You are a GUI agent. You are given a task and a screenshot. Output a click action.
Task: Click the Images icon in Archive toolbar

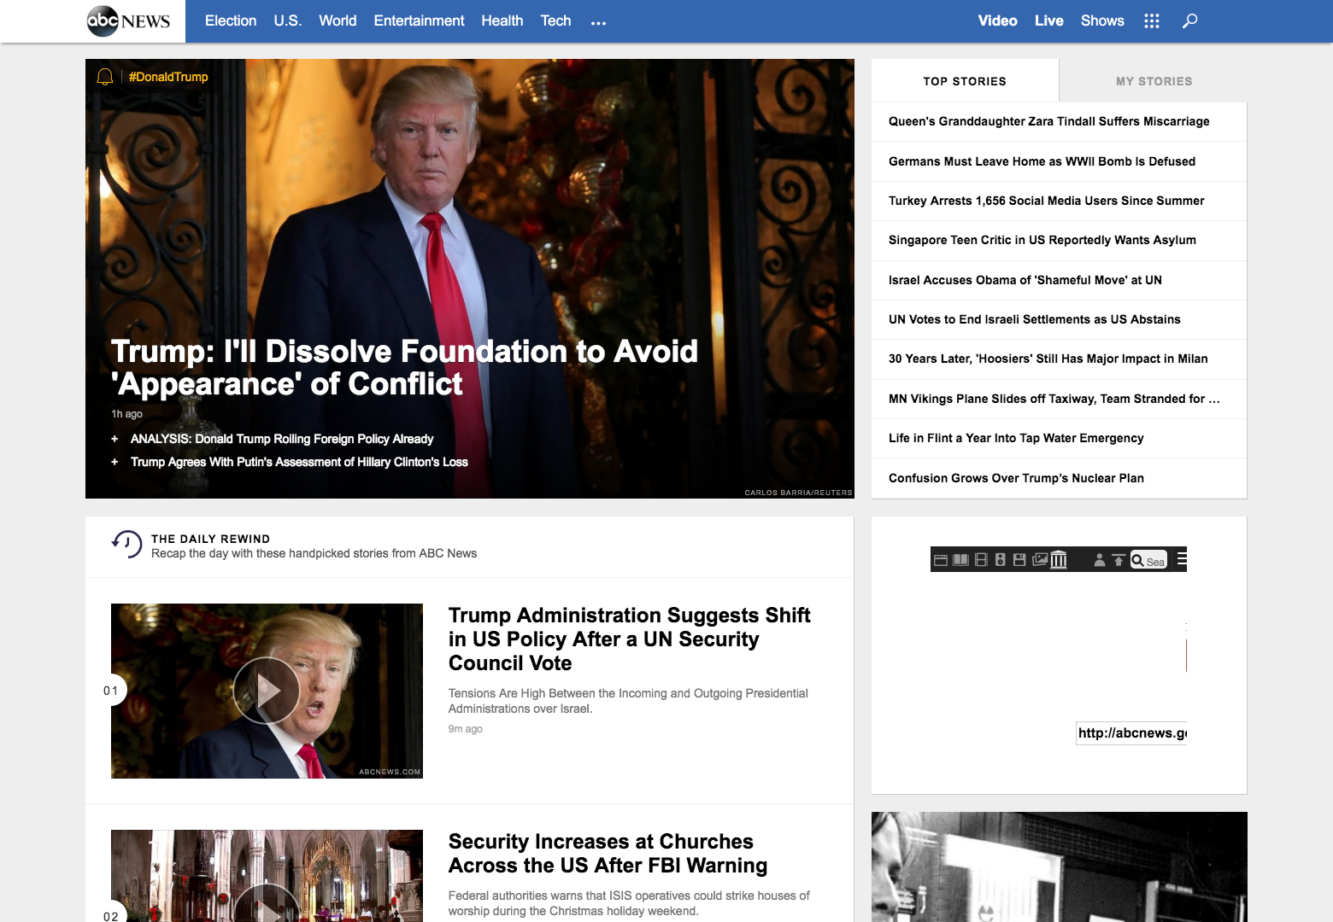coord(1040,560)
